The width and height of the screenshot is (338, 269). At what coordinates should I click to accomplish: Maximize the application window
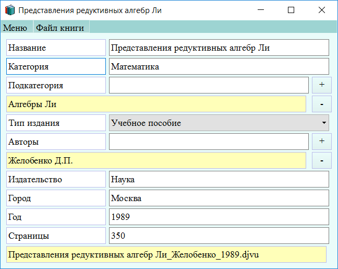[291, 10]
